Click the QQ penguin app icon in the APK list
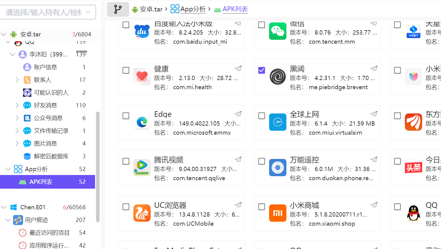 (x=413, y=213)
